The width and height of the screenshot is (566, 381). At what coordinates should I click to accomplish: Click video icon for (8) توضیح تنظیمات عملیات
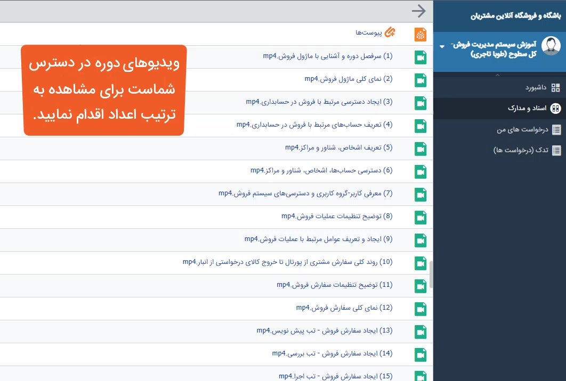[x=421, y=218]
